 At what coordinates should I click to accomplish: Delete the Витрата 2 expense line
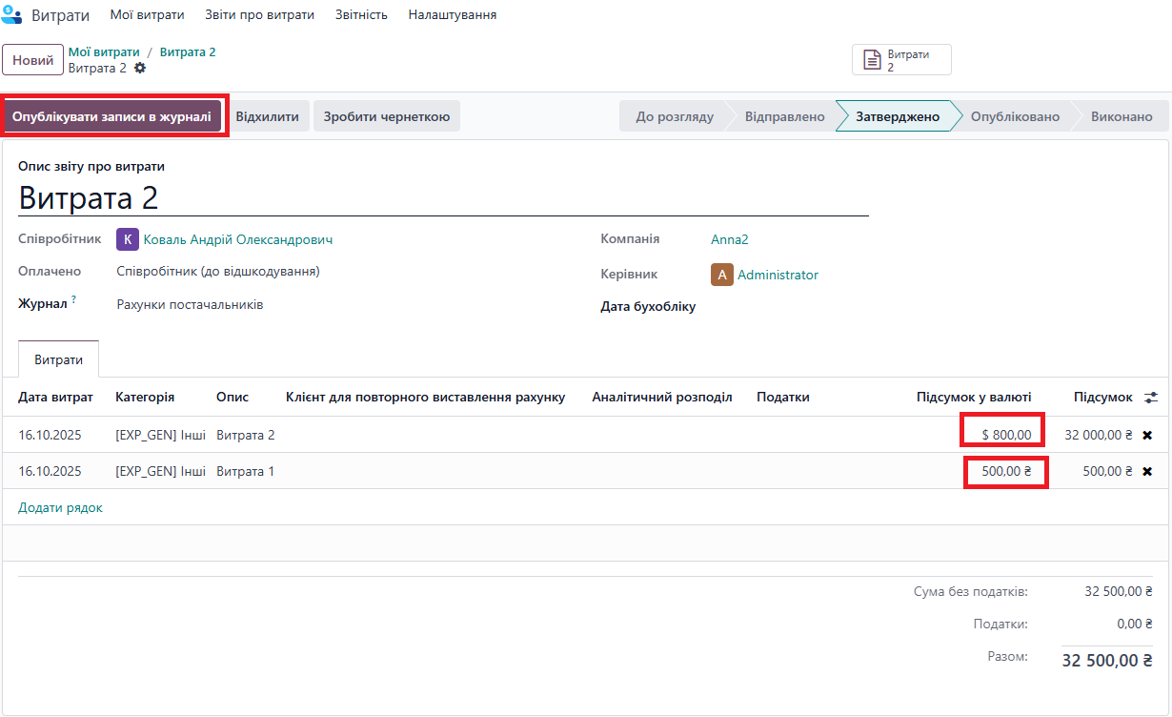pyautogui.click(x=1147, y=435)
